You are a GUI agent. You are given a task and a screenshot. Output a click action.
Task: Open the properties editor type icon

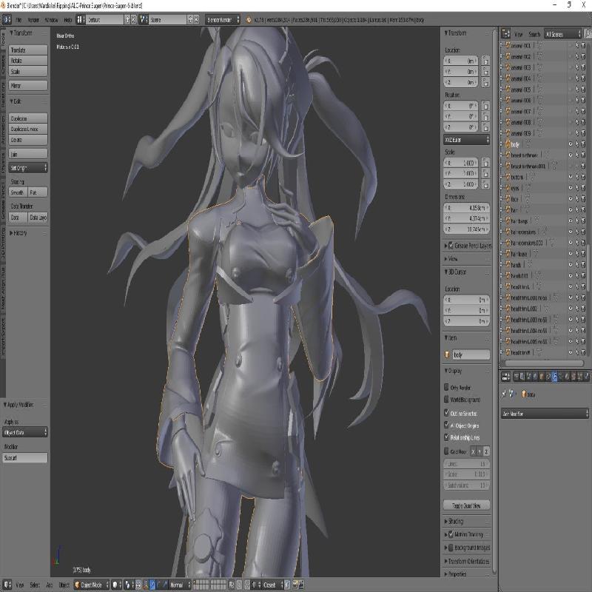pos(506,377)
